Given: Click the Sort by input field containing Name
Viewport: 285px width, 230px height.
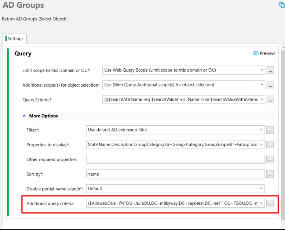Looking at the screenshot, I should click(175, 174).
